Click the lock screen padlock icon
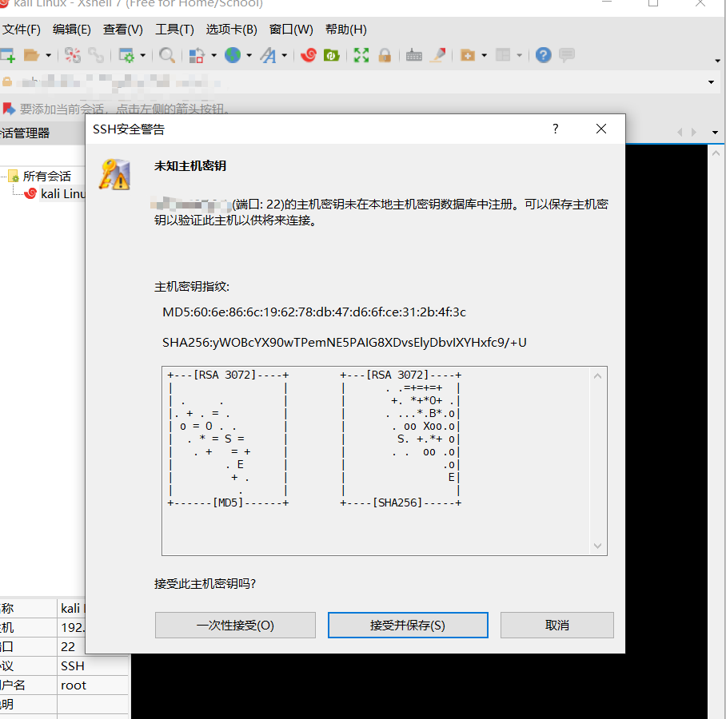 pyautogui.click(x=385, y=55)
